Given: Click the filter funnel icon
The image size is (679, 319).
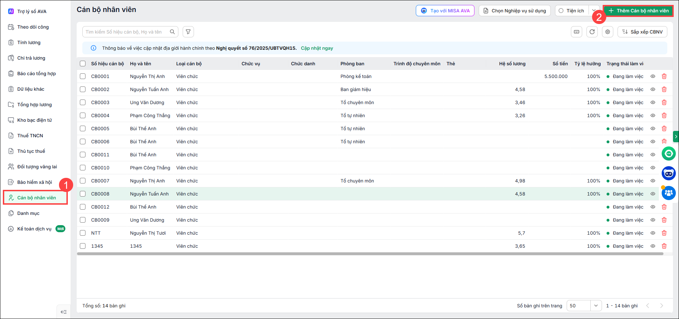Looking at the screenshot, I should pos(188,32).
